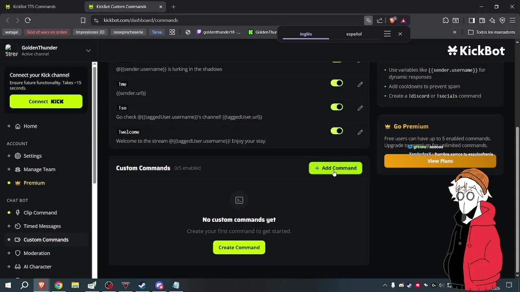The width and height of the screenshot is (520, 292).
Task: Toggle the browser sidebar panel icon
Action: click(472, 20)
